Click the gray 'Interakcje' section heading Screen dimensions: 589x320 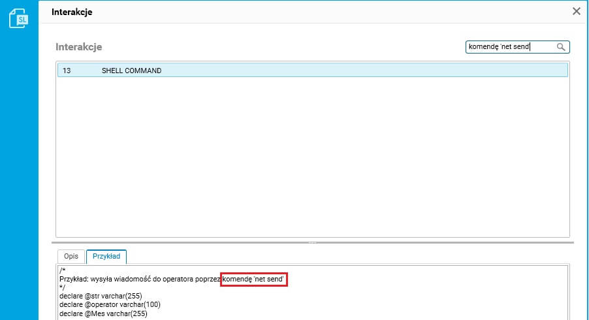(78, 47)
